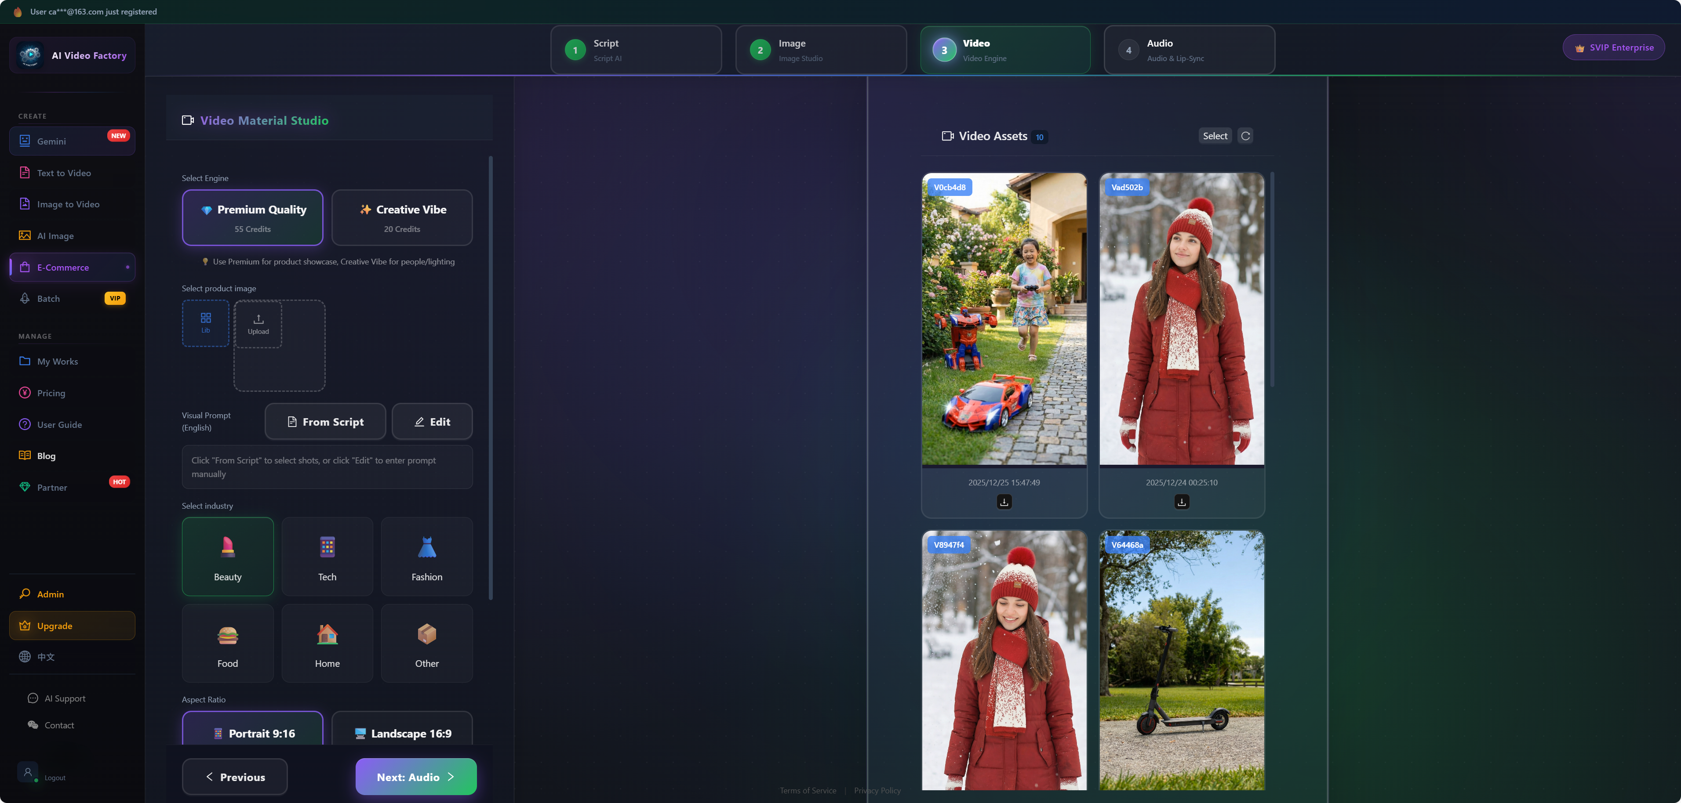Download the video asset V0cb4d8
Image resolution: width=1681 pixels, height=803 pixels.
tap(1004, 502)
